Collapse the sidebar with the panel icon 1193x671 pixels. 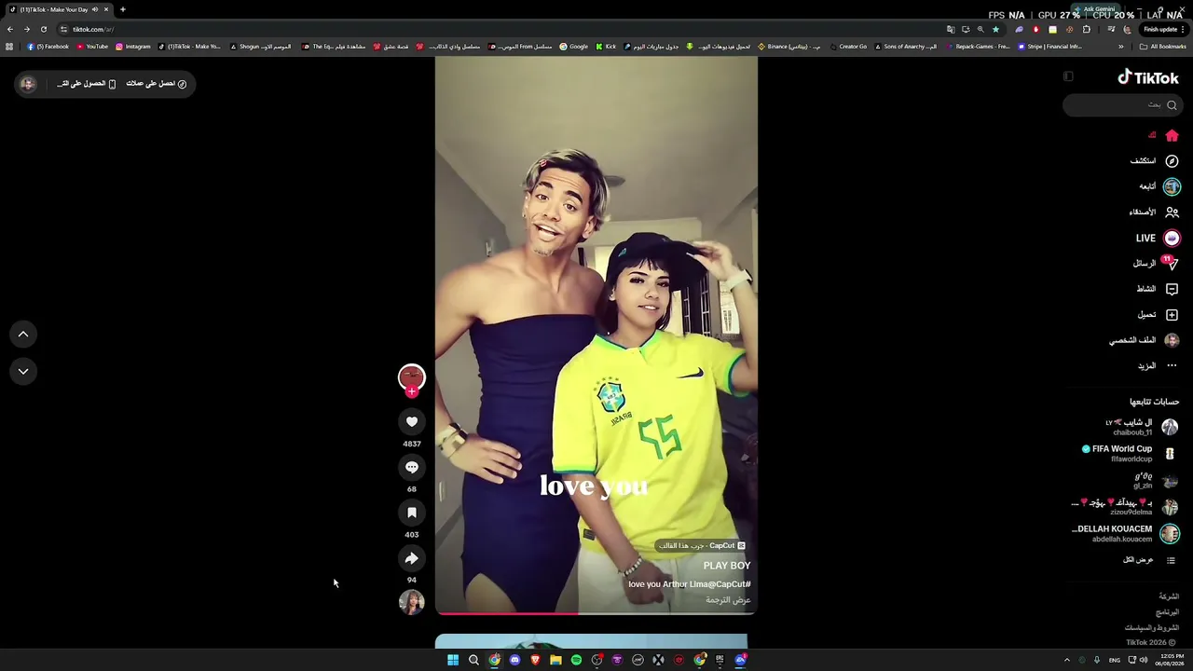1068,77
